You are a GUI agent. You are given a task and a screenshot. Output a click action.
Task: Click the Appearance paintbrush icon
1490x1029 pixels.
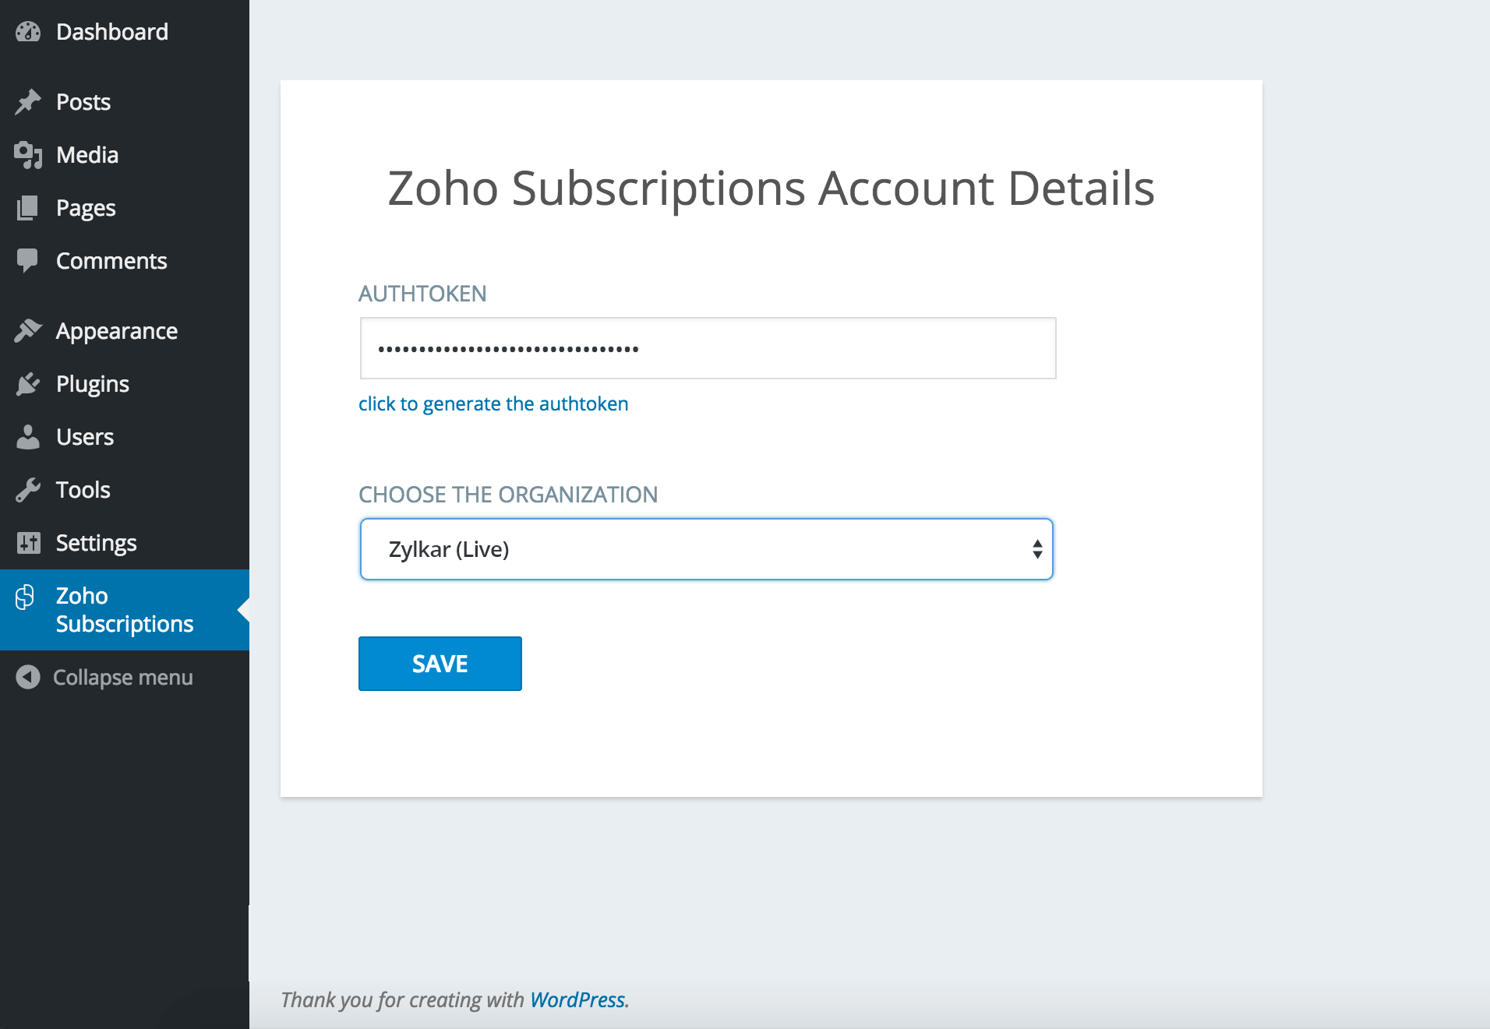click(x=28, y=331)
